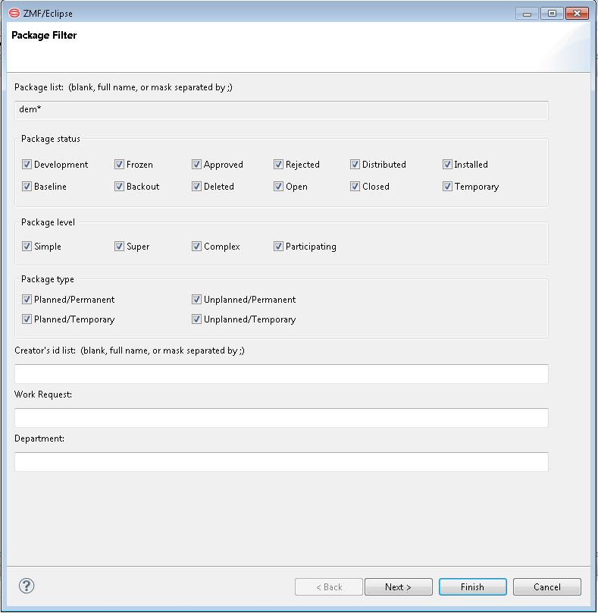
Task: Toggle the Planned/Temporary type checkbox
Action: click(x=27, y=319)
